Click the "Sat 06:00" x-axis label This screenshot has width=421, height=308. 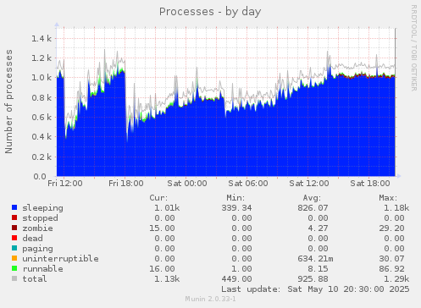coord(248,184)
